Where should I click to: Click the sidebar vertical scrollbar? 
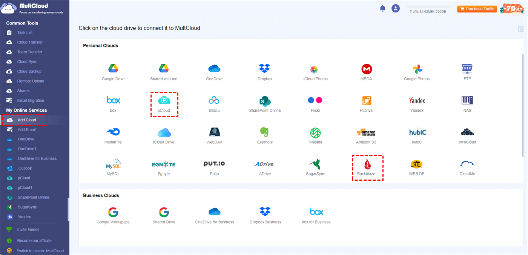point(68,209)
